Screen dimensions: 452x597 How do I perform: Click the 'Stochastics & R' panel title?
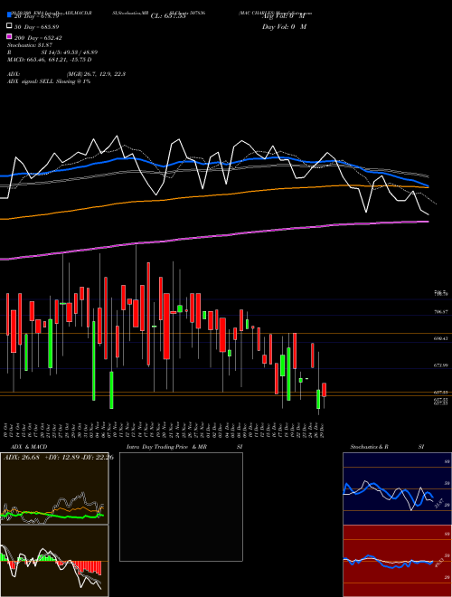(x=369, y=447)
